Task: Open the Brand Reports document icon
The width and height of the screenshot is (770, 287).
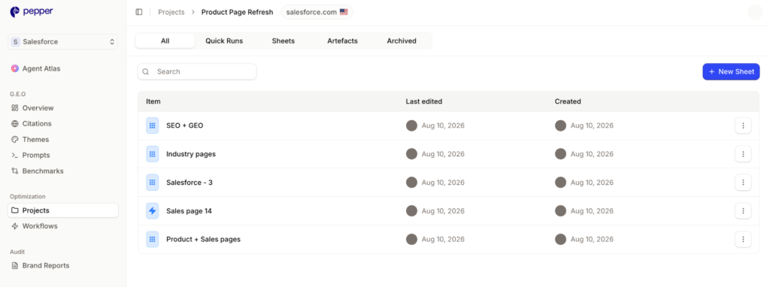Action: pyautogui.click(x=15, y=265)
